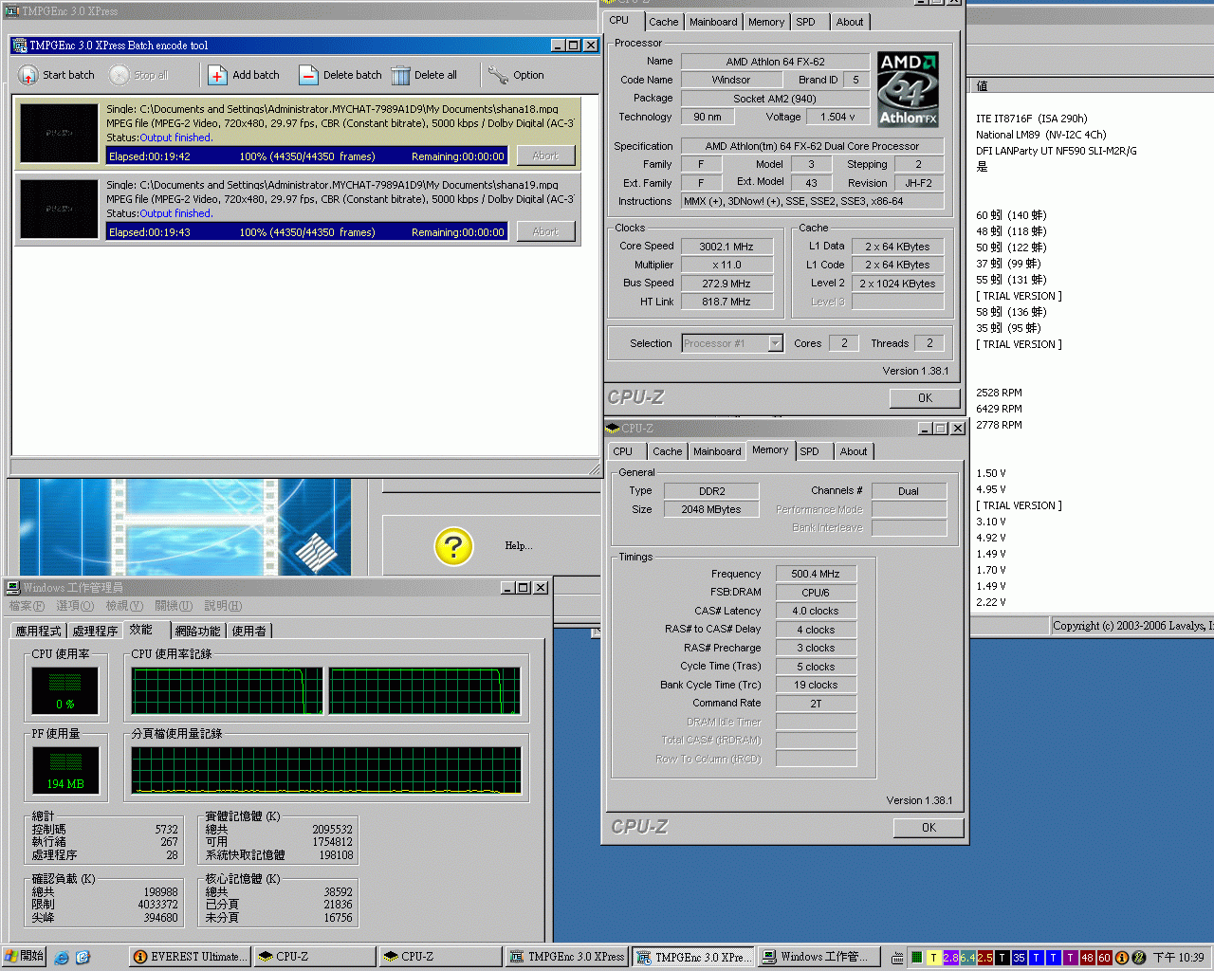Click Abort for the shana18.mpg job
The image size is (1214, 971).
545,156
